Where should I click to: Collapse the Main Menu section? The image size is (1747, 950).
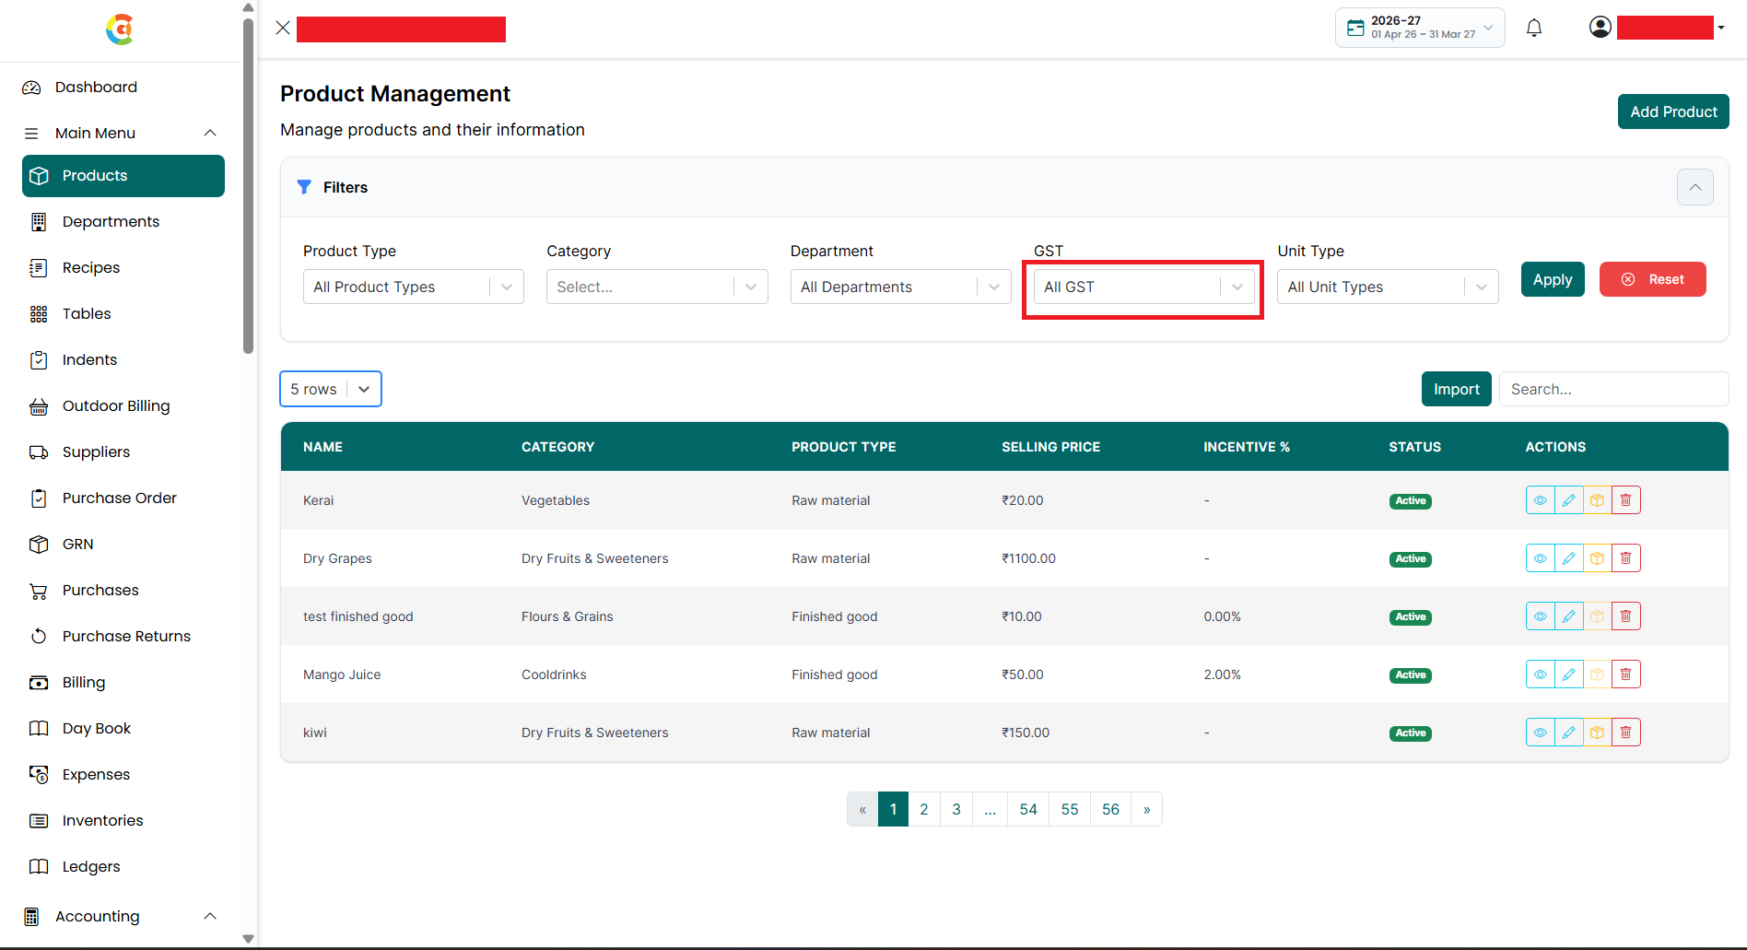(x=210, y=133)
